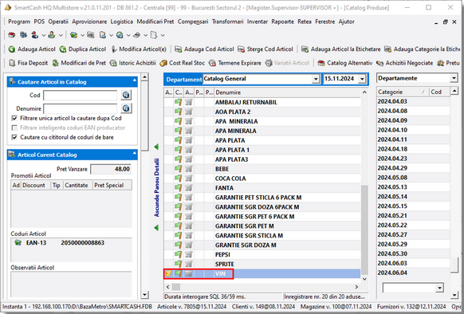Click the upper green arrow beside details panel

click(156, 147)
